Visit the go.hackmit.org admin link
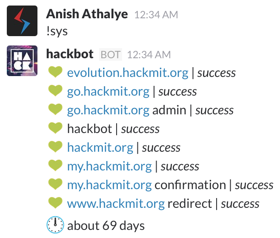280x238 pixels. pyautogui.click(x=108, y=110)
